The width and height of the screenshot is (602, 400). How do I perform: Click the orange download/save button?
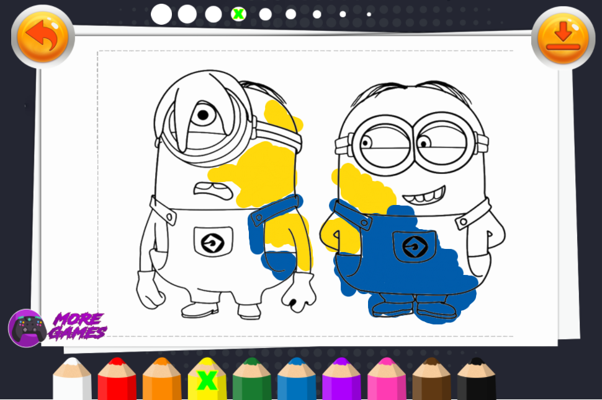point(563,38)
